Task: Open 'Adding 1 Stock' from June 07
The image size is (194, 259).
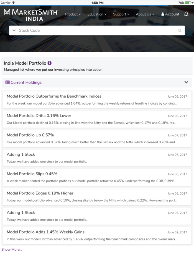Action: [x=21, y=154]
